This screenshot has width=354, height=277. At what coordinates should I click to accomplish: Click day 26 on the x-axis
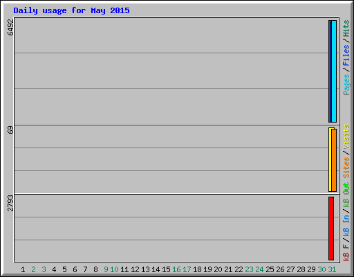click(280, 269)
